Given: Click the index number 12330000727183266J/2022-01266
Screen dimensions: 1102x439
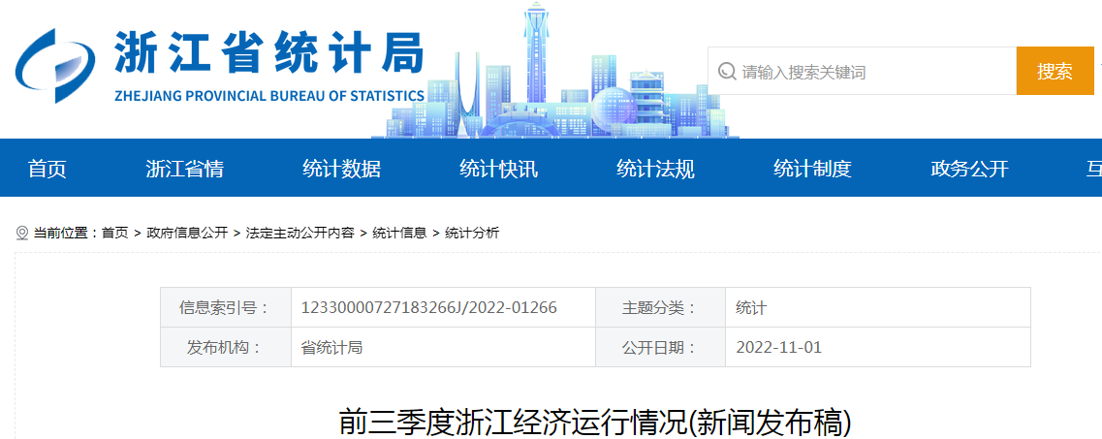Looking at the screenshot, I should (428, 307).
